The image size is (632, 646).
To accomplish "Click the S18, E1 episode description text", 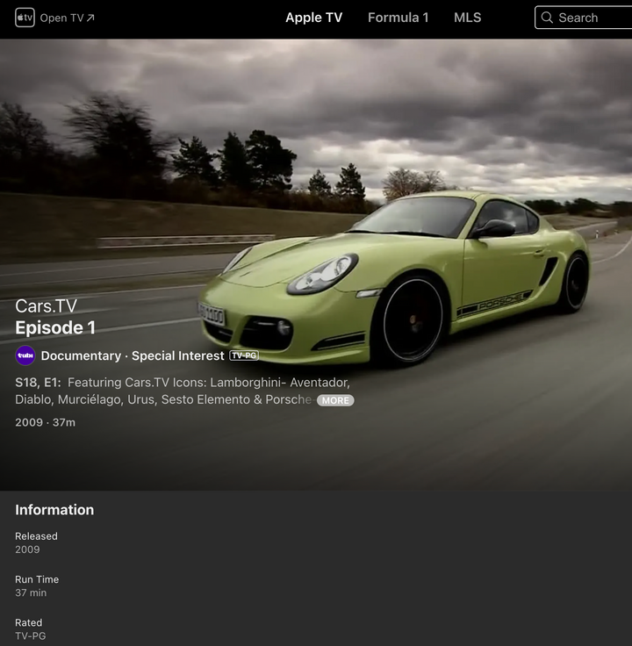I will click(176, 391).
